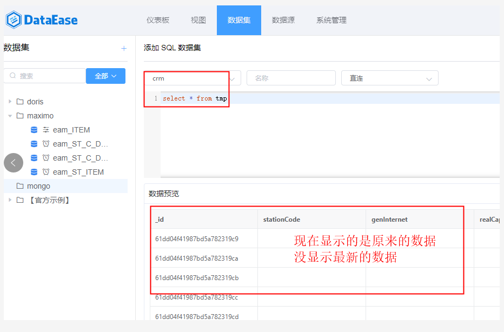
Task: Open the 全部 filter dropdown
Action: (x=105, y=76)
